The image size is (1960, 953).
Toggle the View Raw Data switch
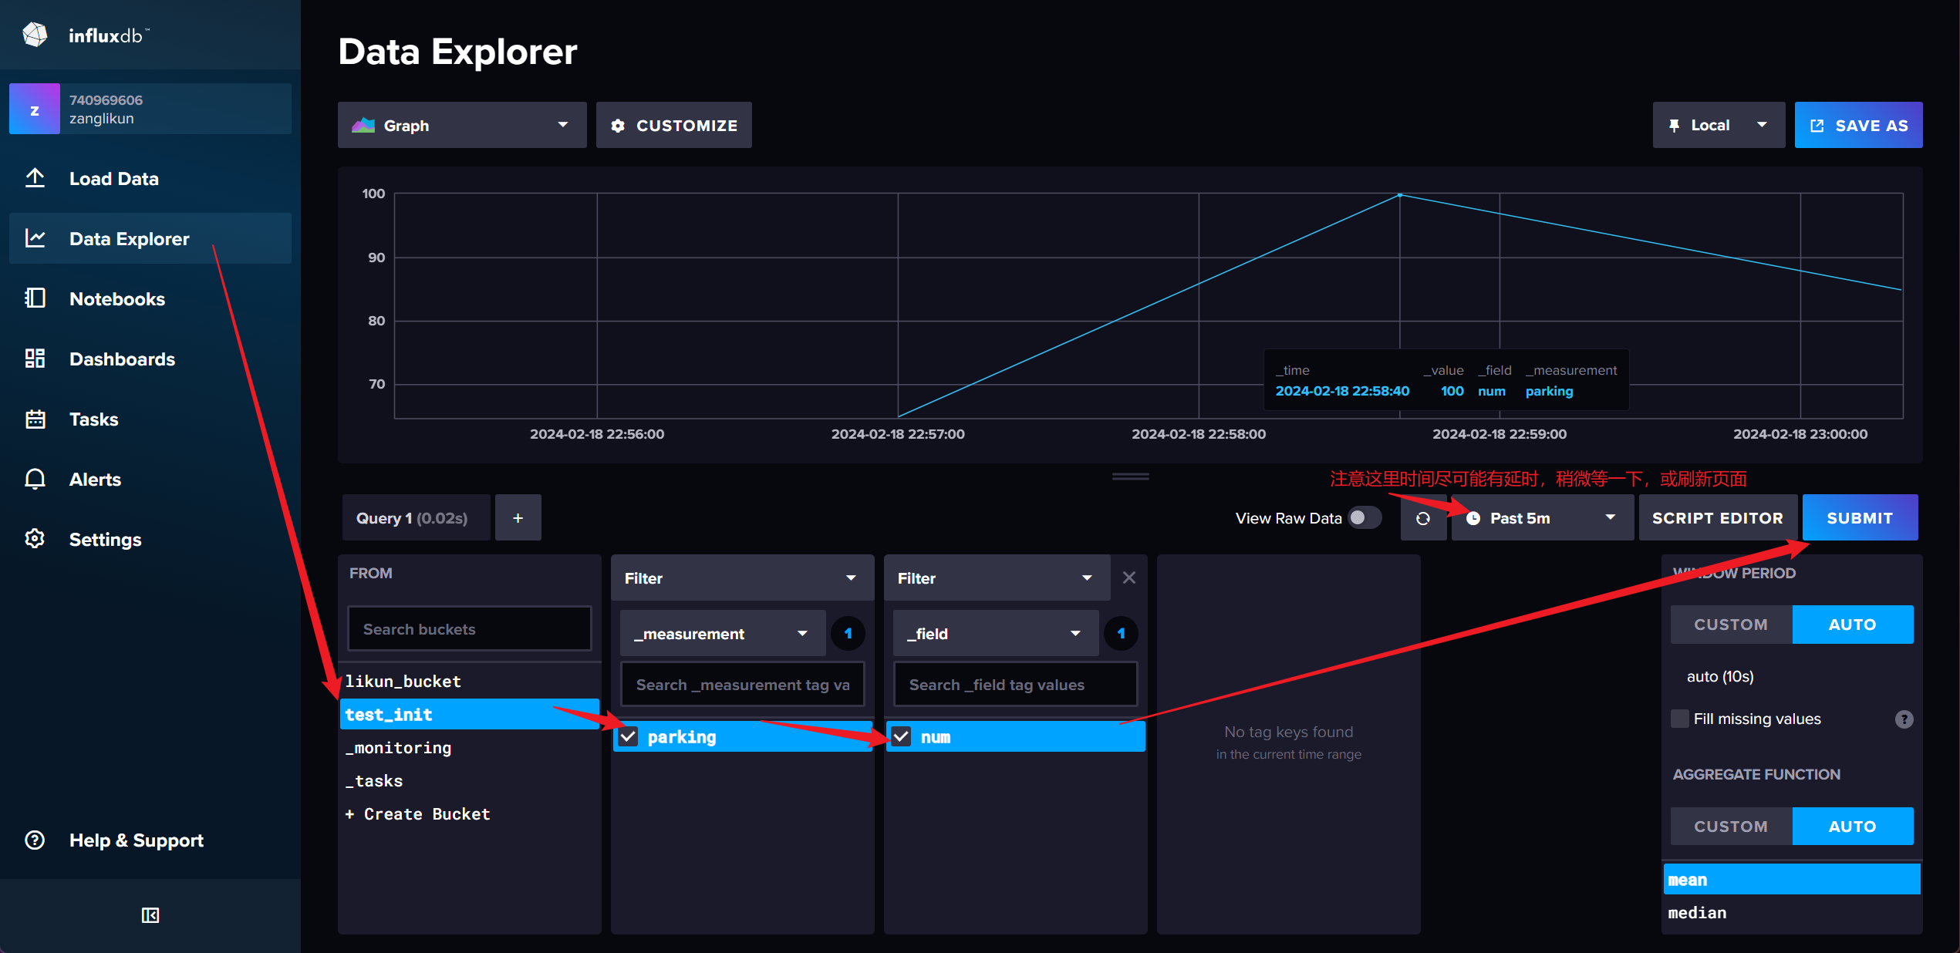[x=1364, y=517]
